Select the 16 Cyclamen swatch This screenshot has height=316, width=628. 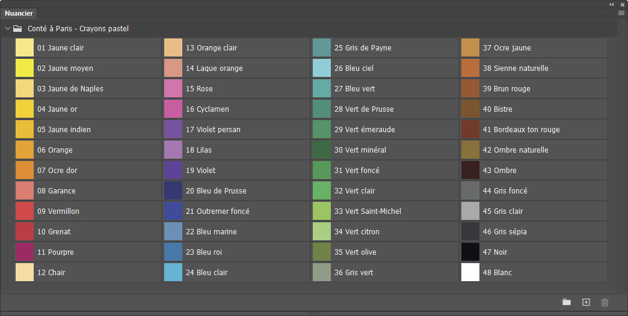173,109
